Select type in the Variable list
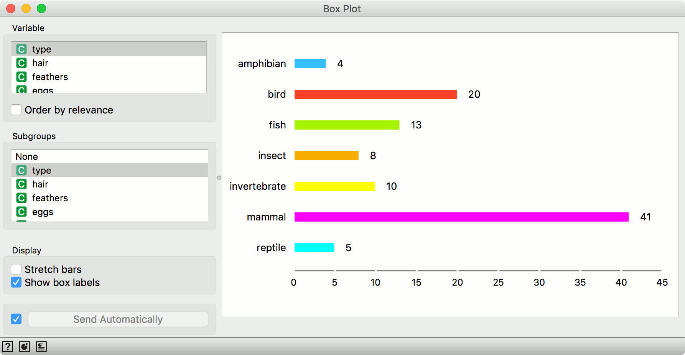Image resolution: width=685 pixels, height=355 pixels. point(41,49)
